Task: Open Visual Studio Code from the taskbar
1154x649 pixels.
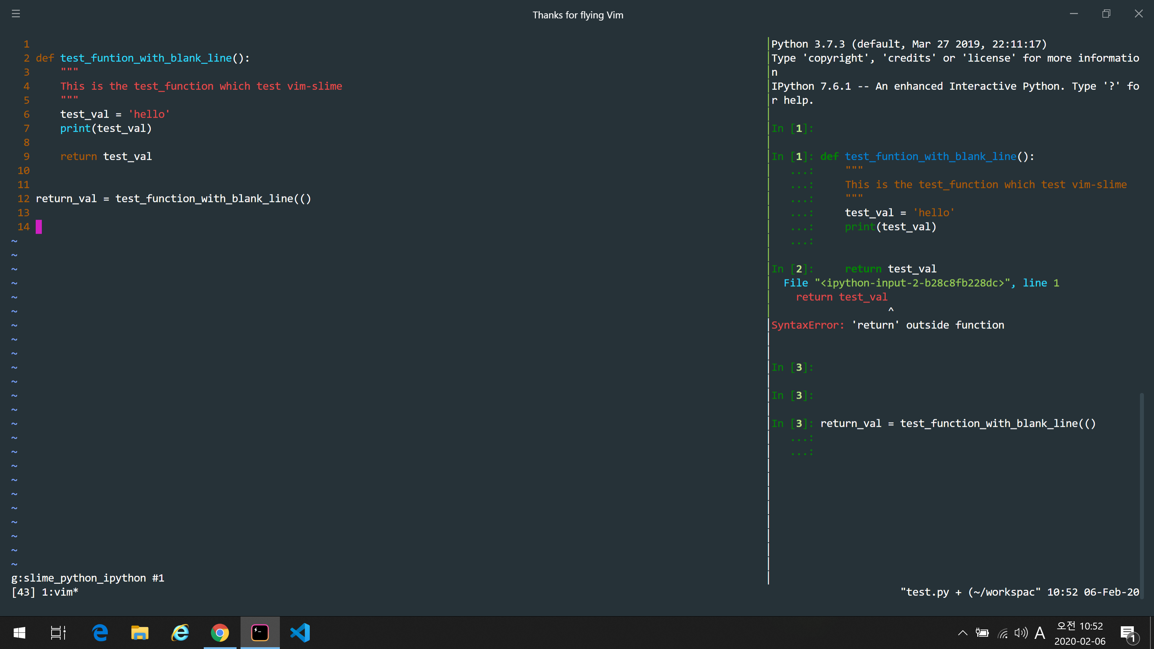Action: point(300,632)
